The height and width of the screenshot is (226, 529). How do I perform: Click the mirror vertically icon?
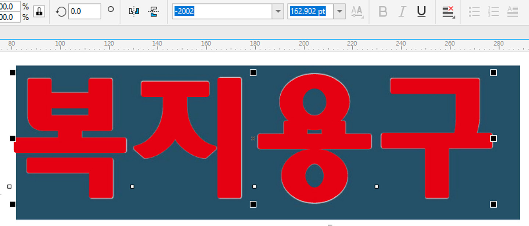(x=153, y=12)
